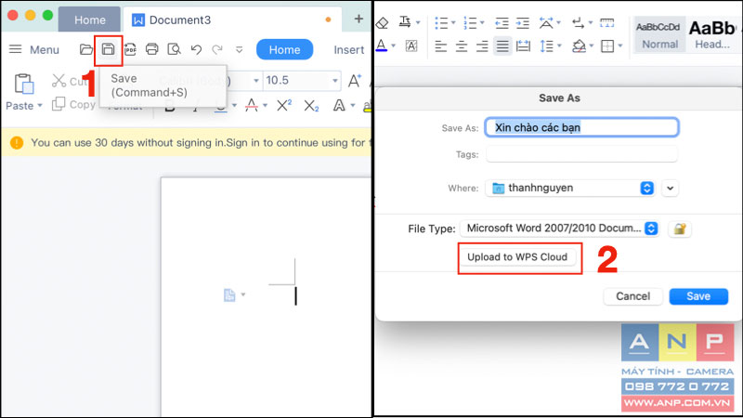The image size is (743, 418).
Task: Click the Text Effects outlined A icon
Action: click(339, 105)
